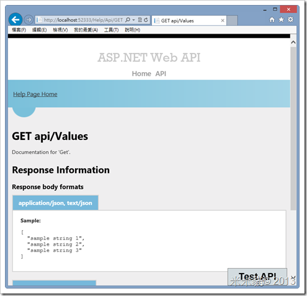
Task: Open the 我的最愛(A) menu
Action: (x=86, y=30)
